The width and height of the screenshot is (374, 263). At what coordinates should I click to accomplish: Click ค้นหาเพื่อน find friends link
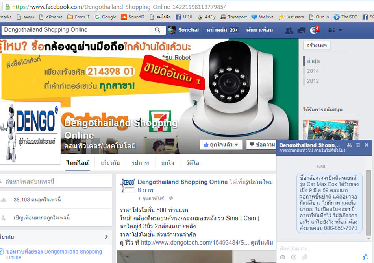(259, 30)
